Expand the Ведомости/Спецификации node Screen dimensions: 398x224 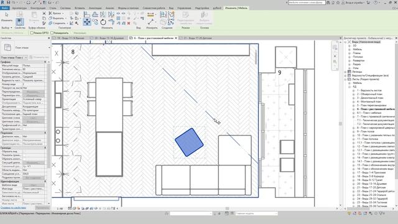coord(346,75)
